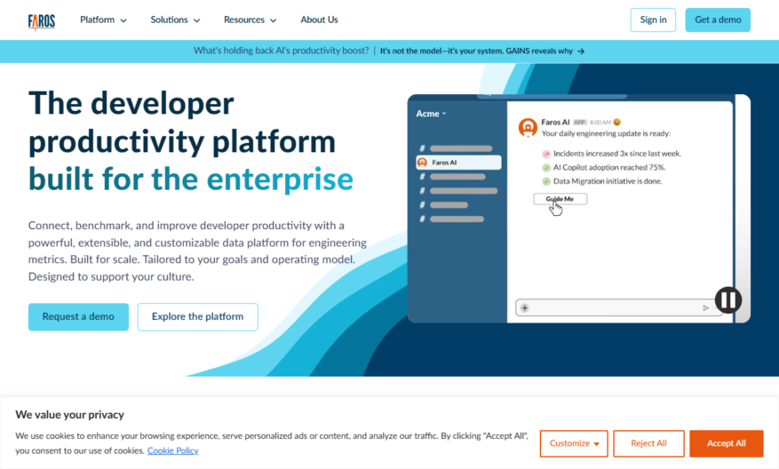Click the emoji next to 8:00 AM

click(617, 122)
